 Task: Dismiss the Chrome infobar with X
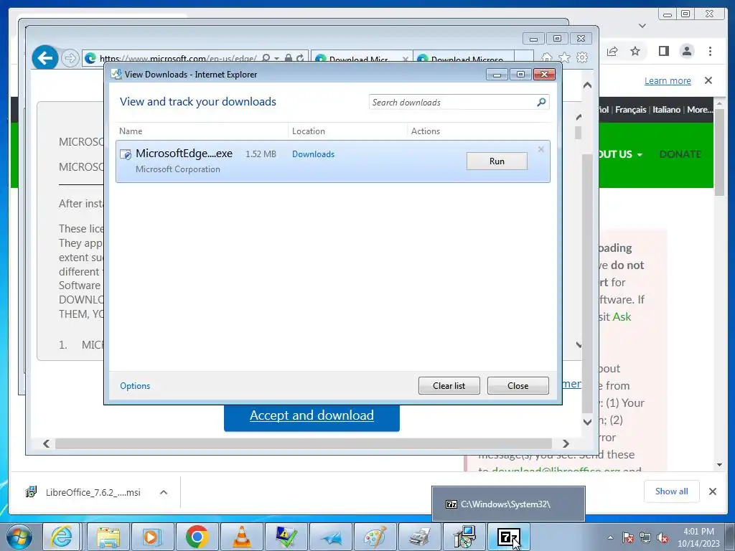[708, 80]
